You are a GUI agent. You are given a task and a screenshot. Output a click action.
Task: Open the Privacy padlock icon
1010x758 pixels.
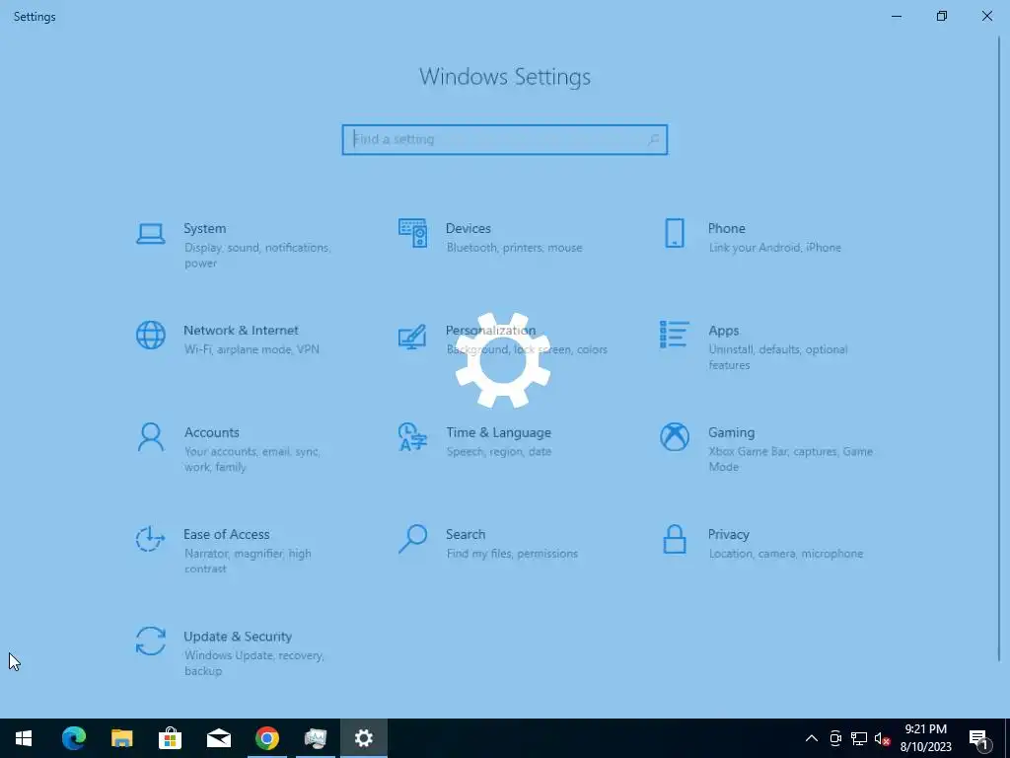pyautogui.click(x=675, y=539)
